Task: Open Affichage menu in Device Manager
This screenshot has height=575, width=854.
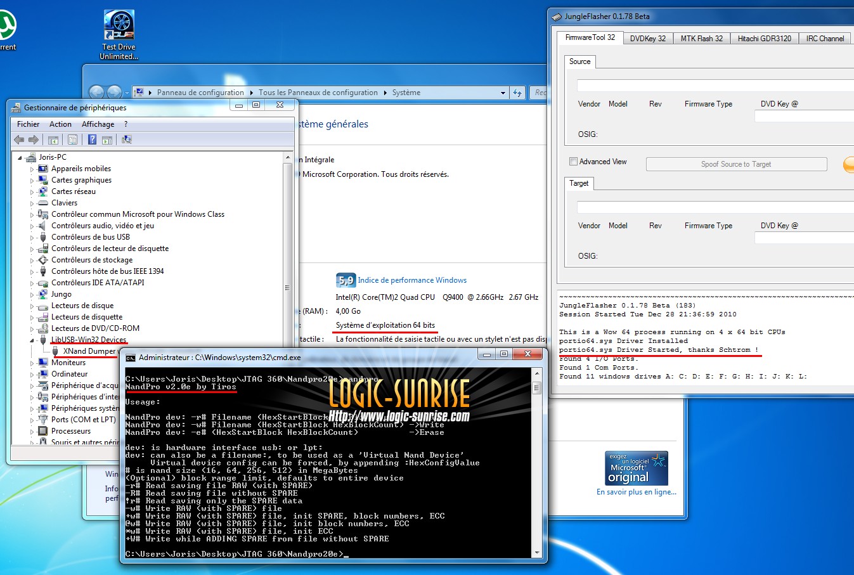Action: coord(98,124)
